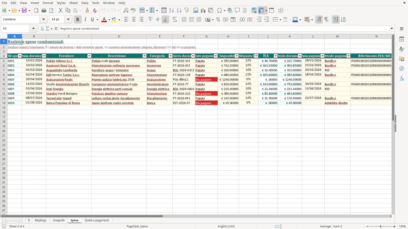Screen dimensions: 408x229
Task: Open Fornitore column filter dropdown
Action: click(x=89, y=56)
